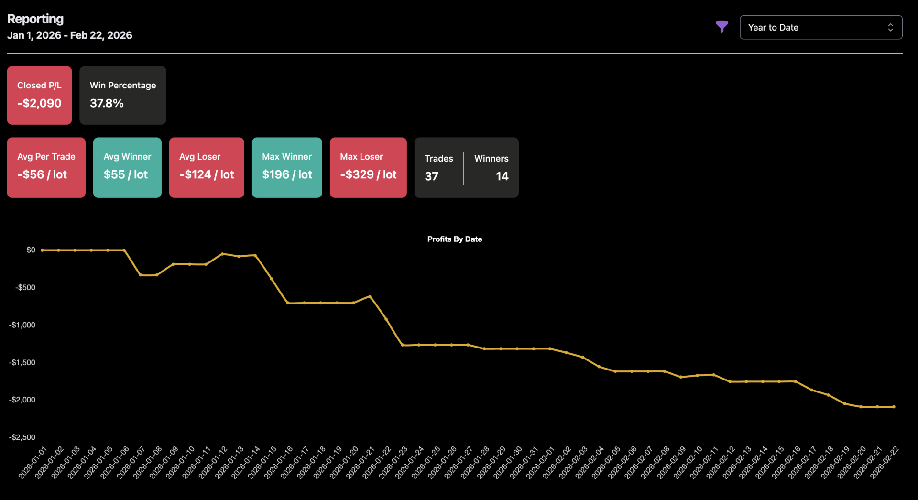The width and height of the screenshot is (918, 500).
Task: Click the Trades count of 37
Action: tap(431, 176)
